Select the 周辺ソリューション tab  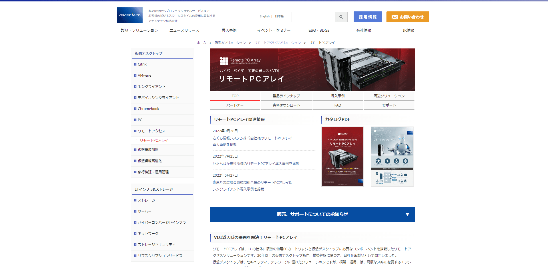pos(389,96)
